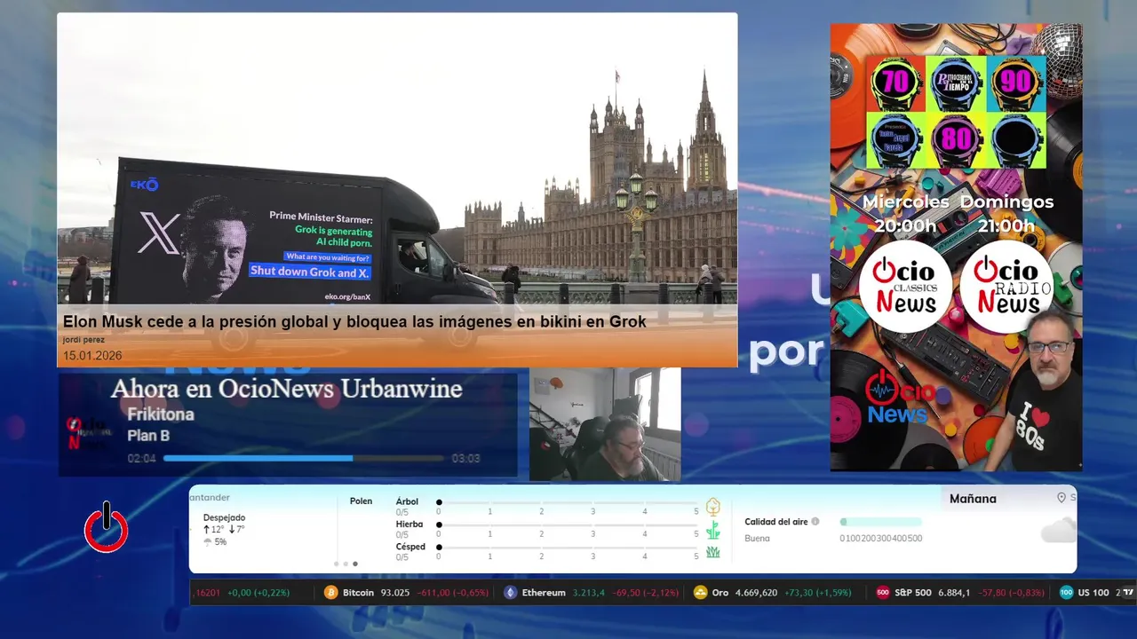Click the location pin icon next to Mañana

pos(1061,498)
